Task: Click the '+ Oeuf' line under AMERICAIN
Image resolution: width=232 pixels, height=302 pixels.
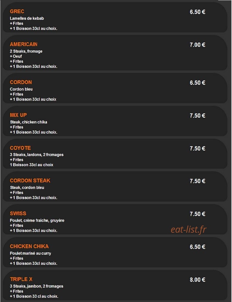Action: 16,56
